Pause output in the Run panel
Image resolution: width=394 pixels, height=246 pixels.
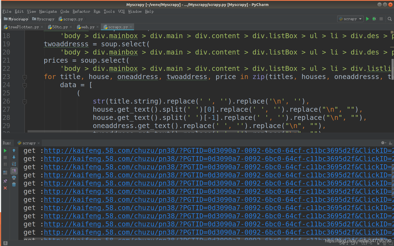[x=5, y=164]
